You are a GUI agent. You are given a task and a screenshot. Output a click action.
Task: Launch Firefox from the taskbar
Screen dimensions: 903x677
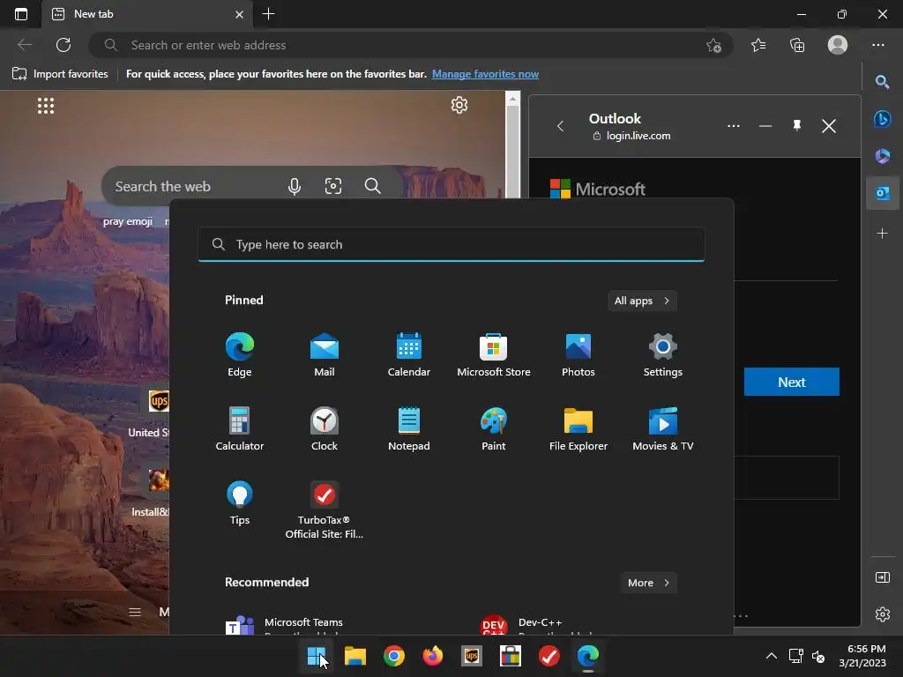(x=432, y=656)
